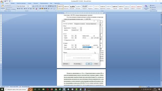162x91 pixels.
Task: Switch to Вставка ribbon tab
Action: pyautogui.click(x=13, y=3)
